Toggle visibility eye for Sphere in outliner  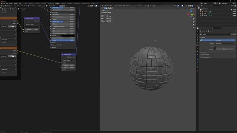tap(233, 15)
